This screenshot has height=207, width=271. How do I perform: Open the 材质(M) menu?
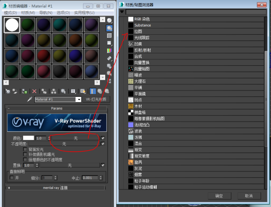(28, 13)
